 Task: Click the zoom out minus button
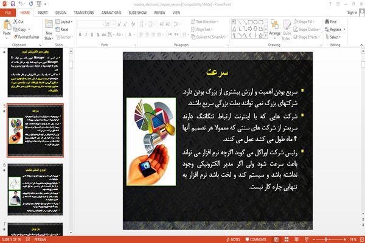click(315, 239)
